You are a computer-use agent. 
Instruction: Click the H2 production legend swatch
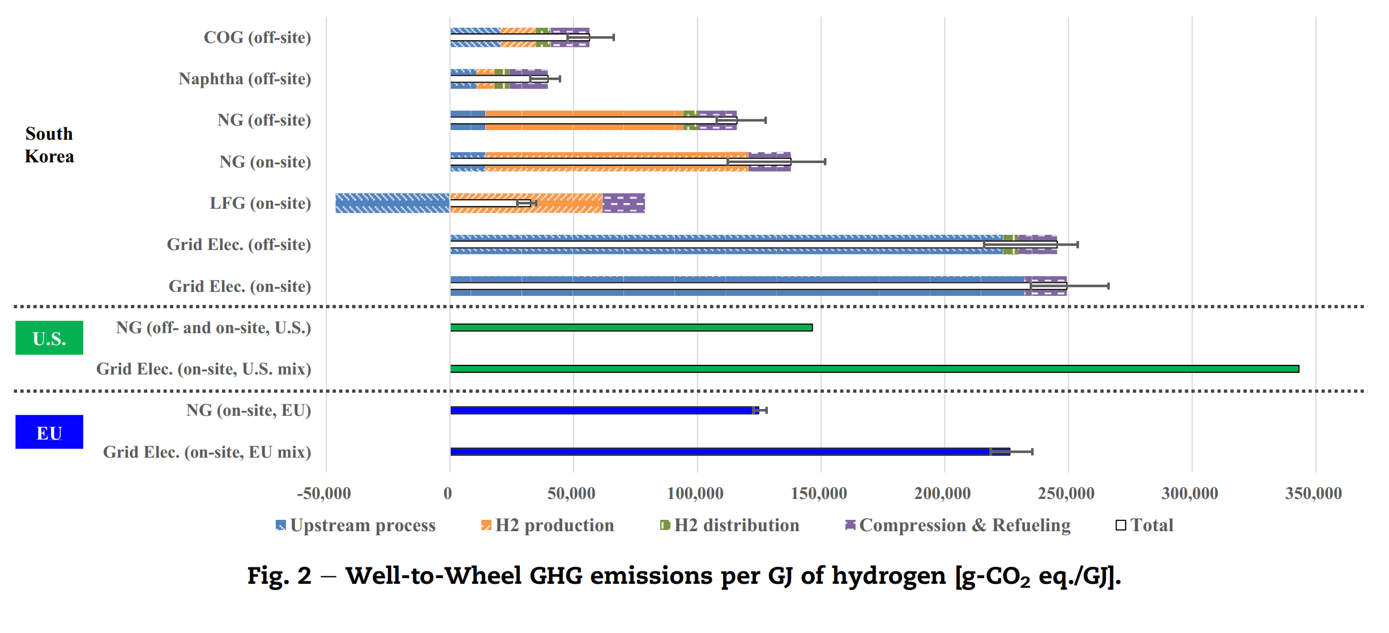coord(486,526)
